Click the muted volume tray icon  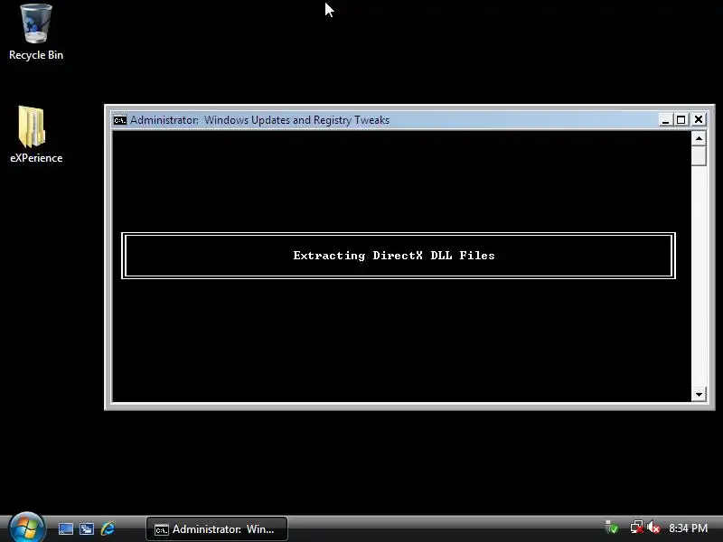tap(653, 528)
